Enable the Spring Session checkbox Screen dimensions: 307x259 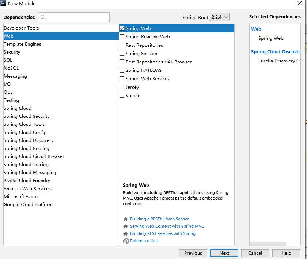(x=122, y=54)
